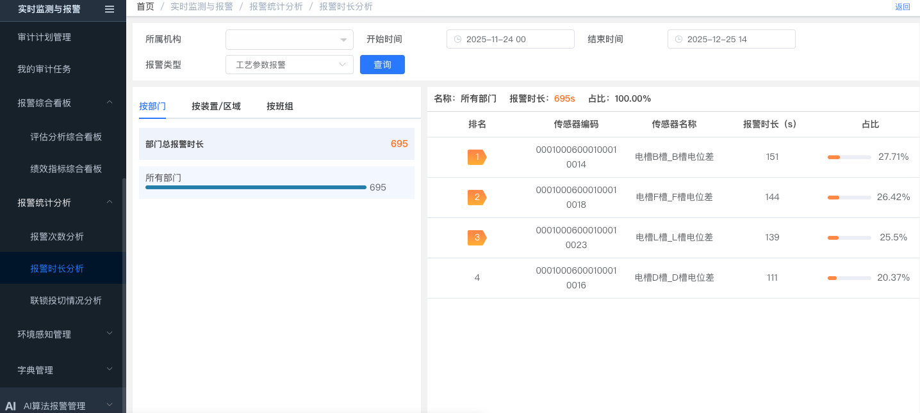Image resolution: width=920 pixels, height=413 pixels.
Task: Click the 返回 link
Action: point(902,7)
